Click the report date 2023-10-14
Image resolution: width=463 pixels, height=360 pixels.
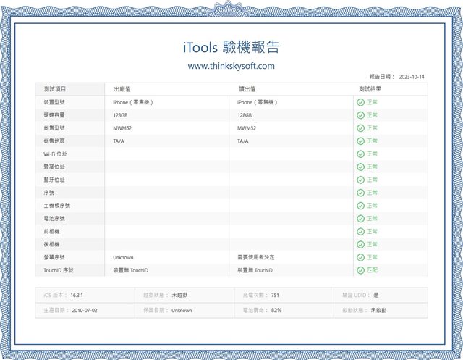click(x=412, y=77)
